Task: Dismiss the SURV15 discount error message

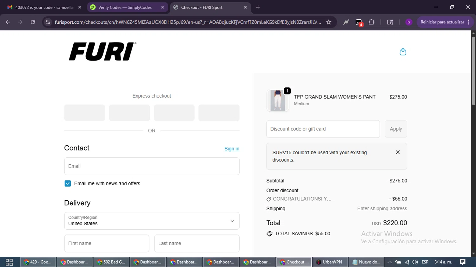Action: (x=398, y=152)
